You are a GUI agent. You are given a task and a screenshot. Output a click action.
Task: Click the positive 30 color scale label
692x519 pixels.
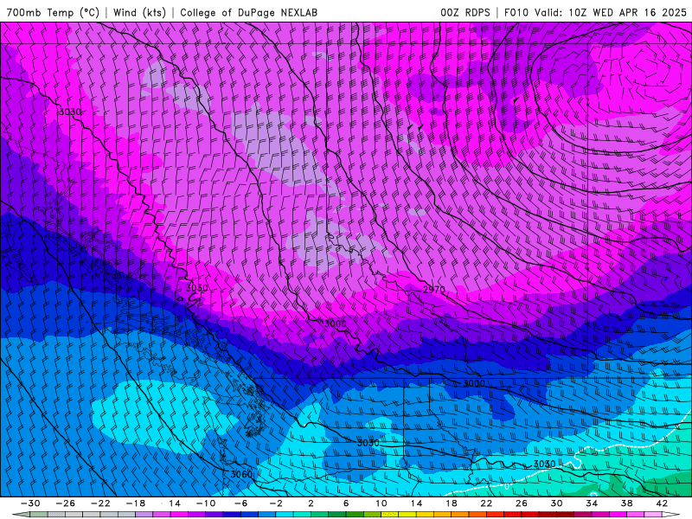556,503
